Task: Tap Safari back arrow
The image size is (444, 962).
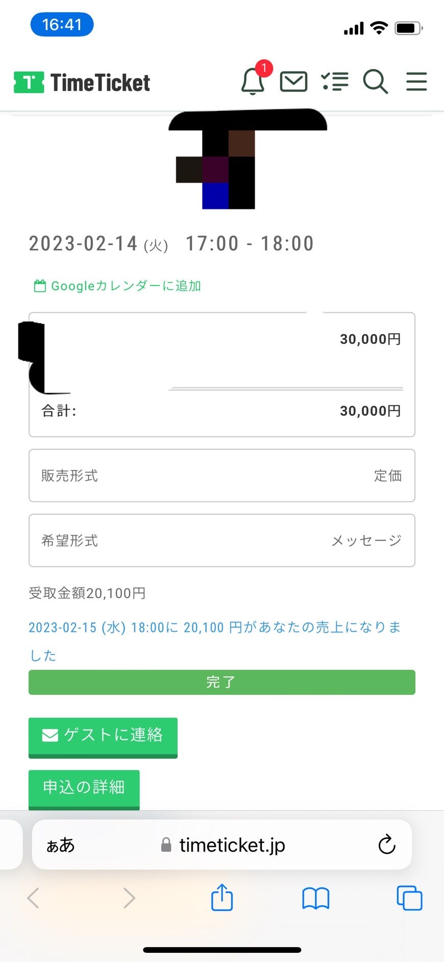Action: [x=33, y=898]
